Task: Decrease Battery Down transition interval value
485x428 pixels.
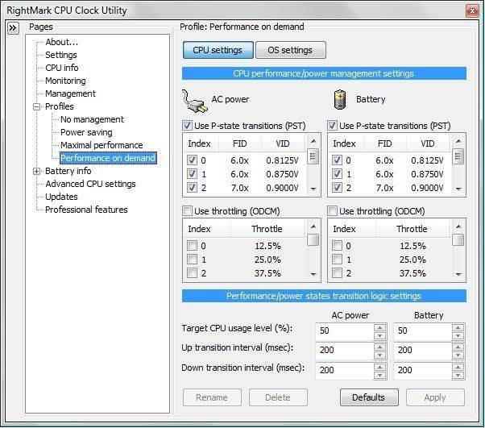Action: pyautogui.click(x=458, y=374)
